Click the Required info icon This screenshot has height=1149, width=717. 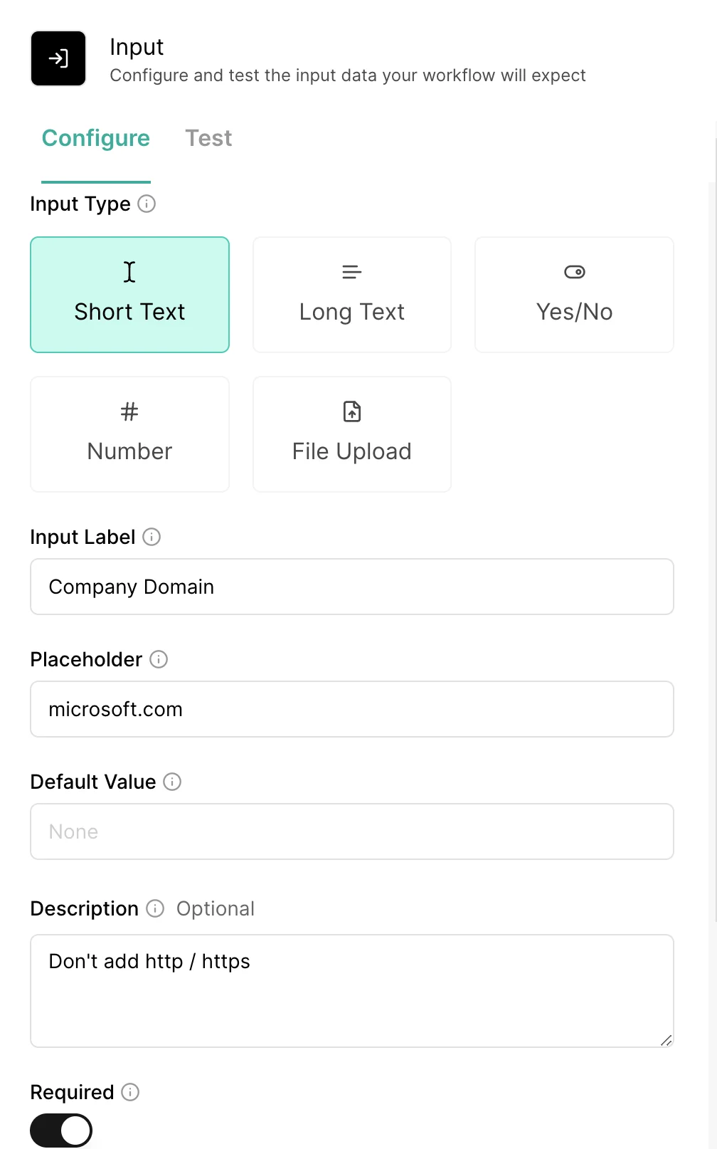click(x=130, y=1092)
